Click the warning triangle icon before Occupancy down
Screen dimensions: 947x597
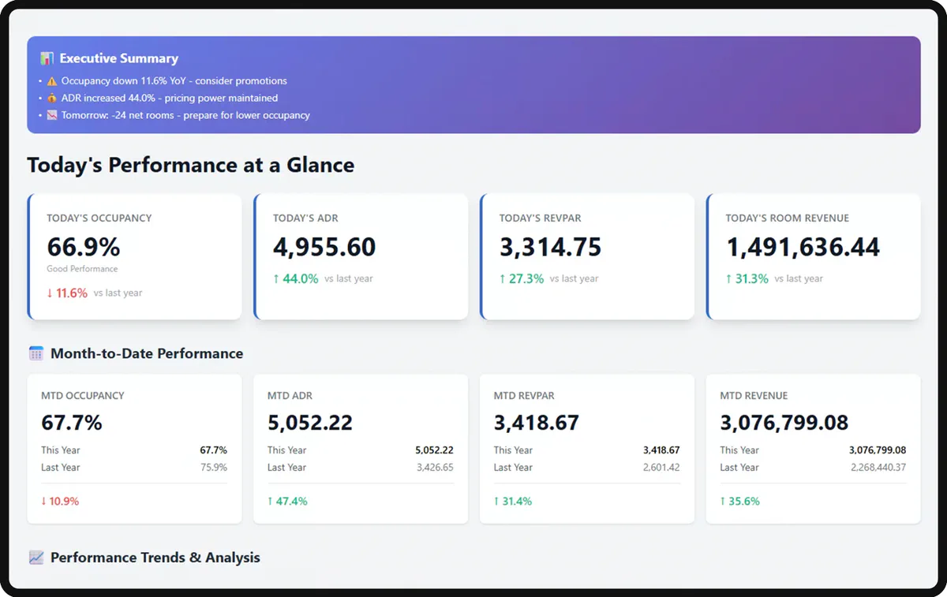tap(52, 81)
